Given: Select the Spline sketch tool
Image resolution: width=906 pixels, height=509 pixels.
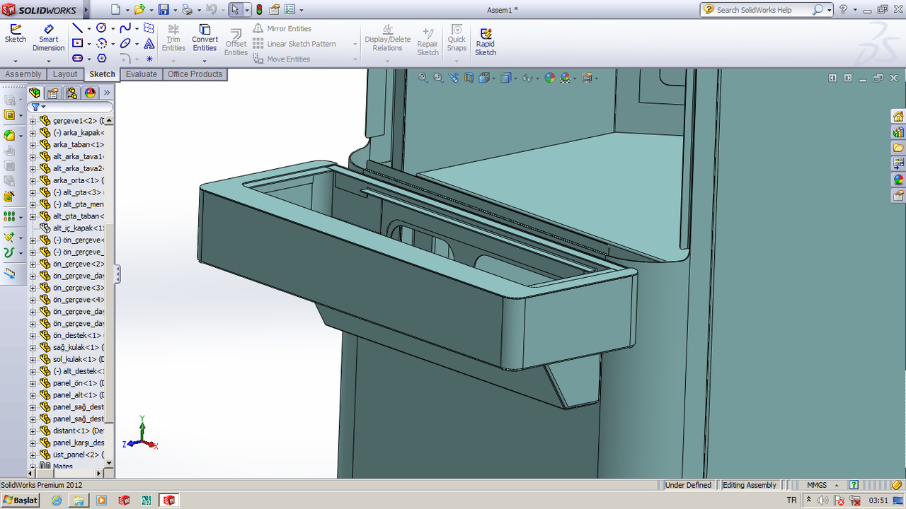Looking at the screenshot, I should pyautogui.click(x=125, y=28).
